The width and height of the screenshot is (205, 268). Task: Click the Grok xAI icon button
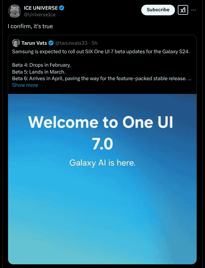pyautogui.click(x=183, y=10)
